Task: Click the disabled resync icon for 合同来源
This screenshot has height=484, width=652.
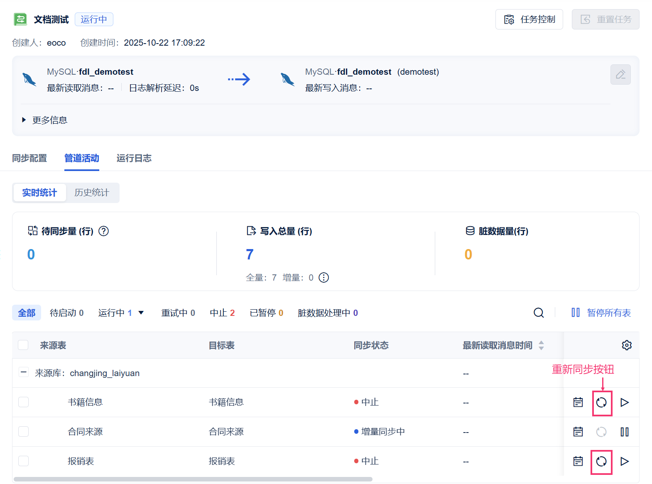Action: click(601, 432)
